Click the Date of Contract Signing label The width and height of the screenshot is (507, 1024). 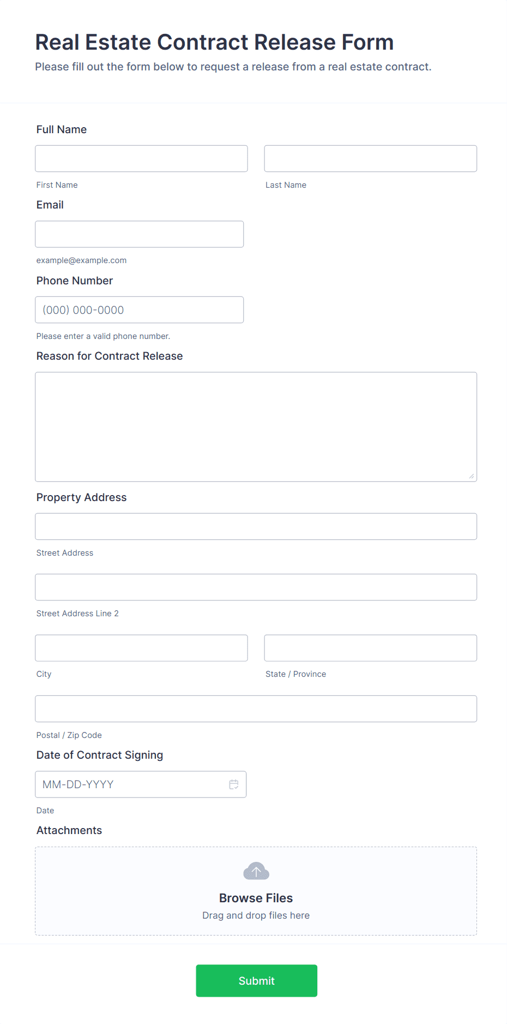pyautogui.click(x=99, y=755)
